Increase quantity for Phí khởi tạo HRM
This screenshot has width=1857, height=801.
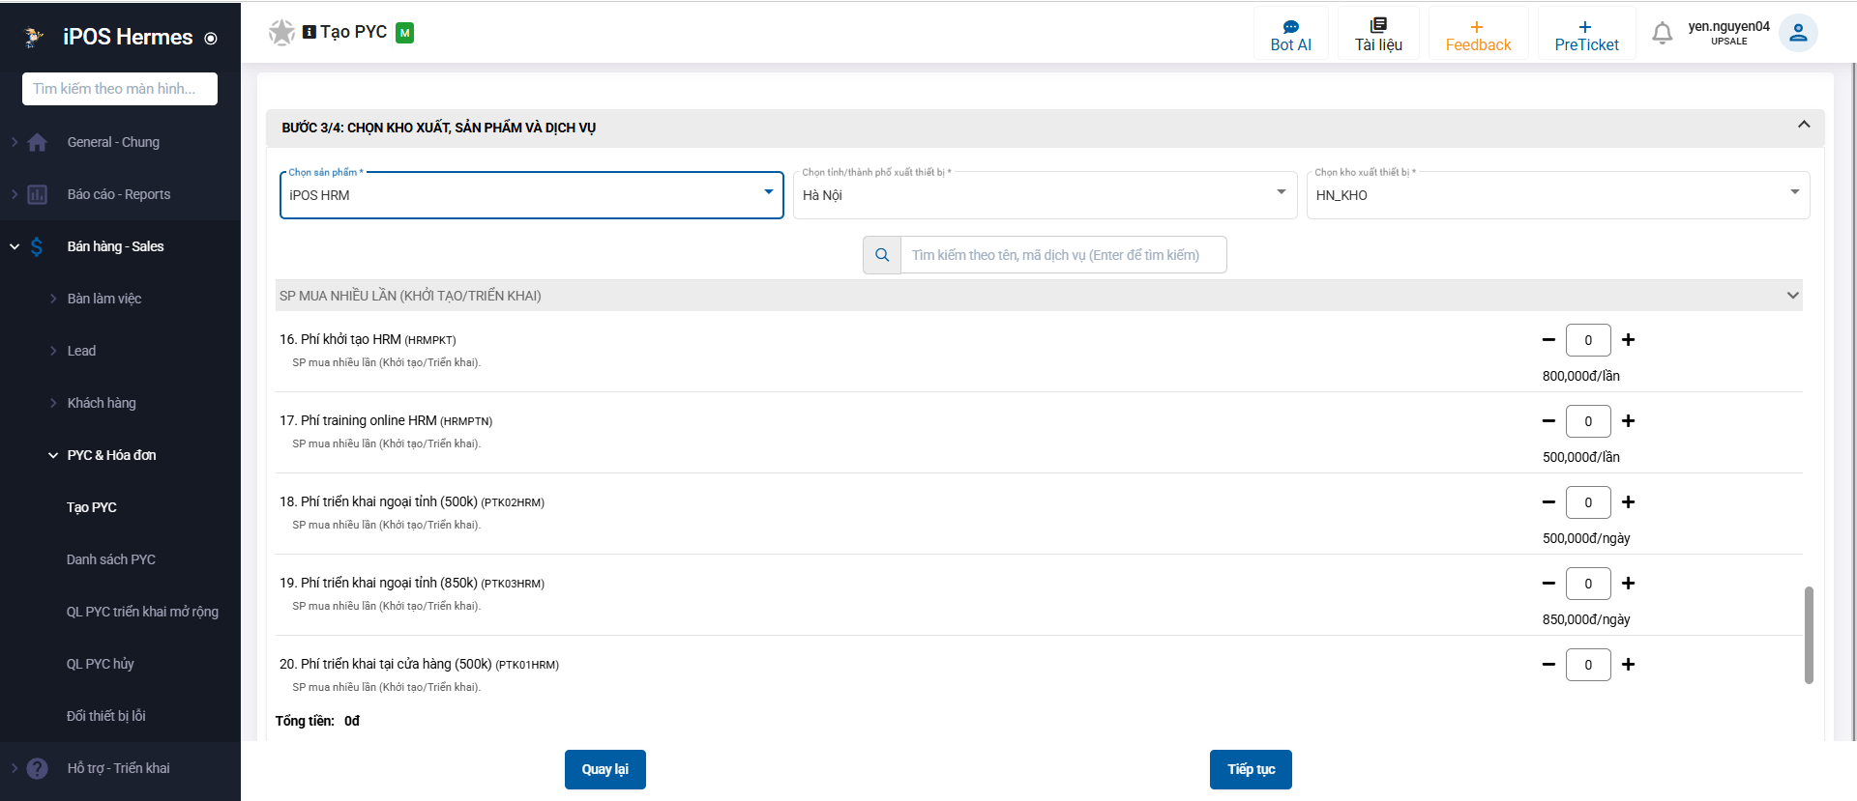[1629, 340]
